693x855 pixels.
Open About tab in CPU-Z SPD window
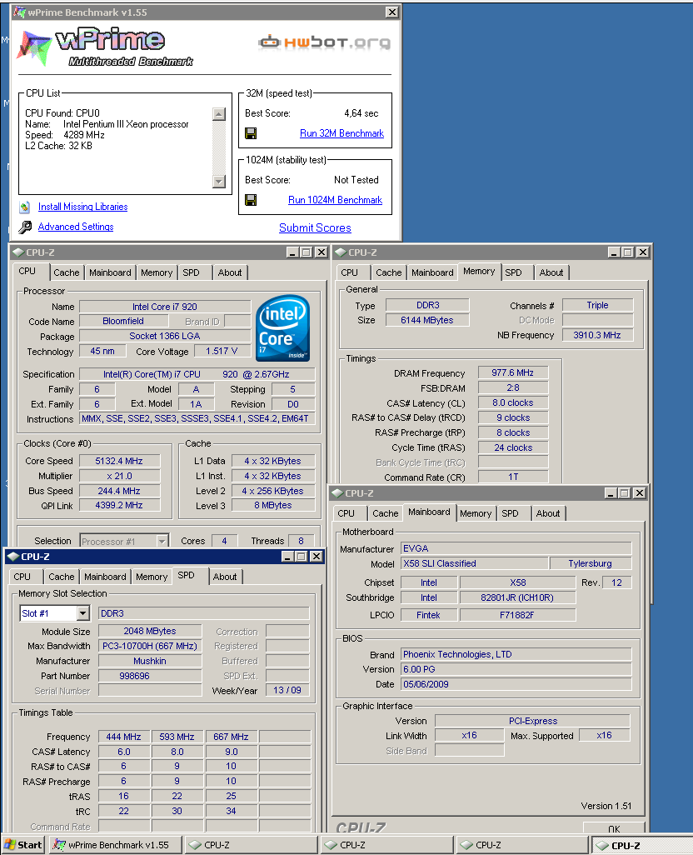[225, 577]
